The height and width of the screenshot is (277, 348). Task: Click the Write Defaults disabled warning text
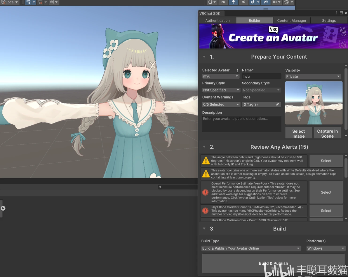[274, 174]
